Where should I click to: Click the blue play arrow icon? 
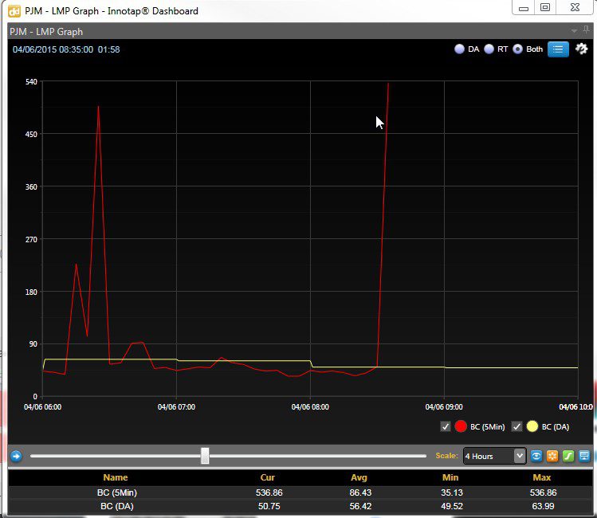point(16,456)
